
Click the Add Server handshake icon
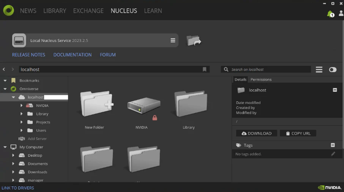22,139
